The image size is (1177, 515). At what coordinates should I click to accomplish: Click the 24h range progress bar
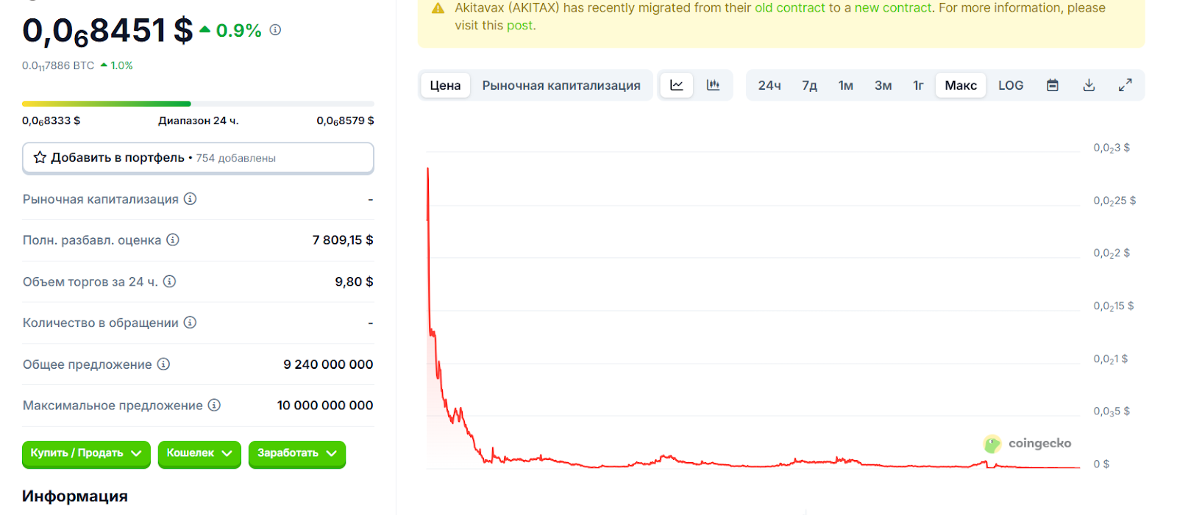tap(198, 104)
